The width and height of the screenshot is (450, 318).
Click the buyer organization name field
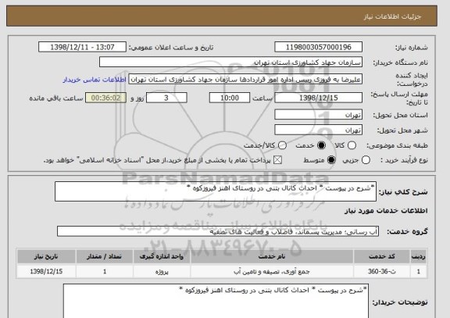click(230, 63)
